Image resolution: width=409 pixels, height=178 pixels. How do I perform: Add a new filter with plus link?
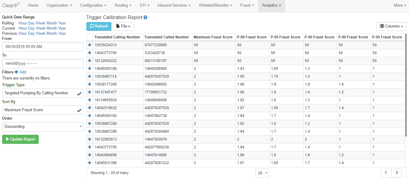(20, 72)
